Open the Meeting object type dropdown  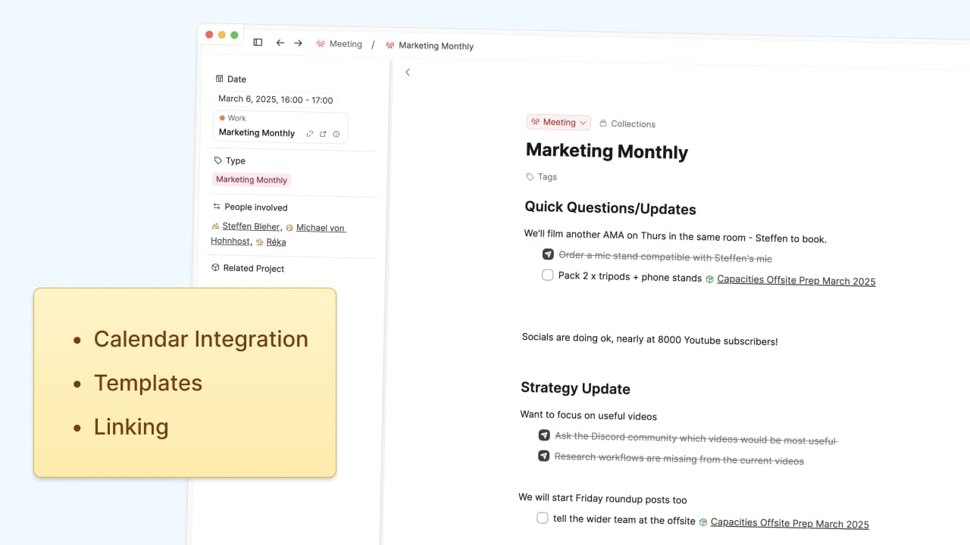pos(559,123)
